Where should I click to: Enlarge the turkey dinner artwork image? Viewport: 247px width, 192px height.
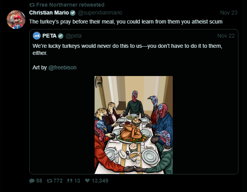(x=134, y=125)
